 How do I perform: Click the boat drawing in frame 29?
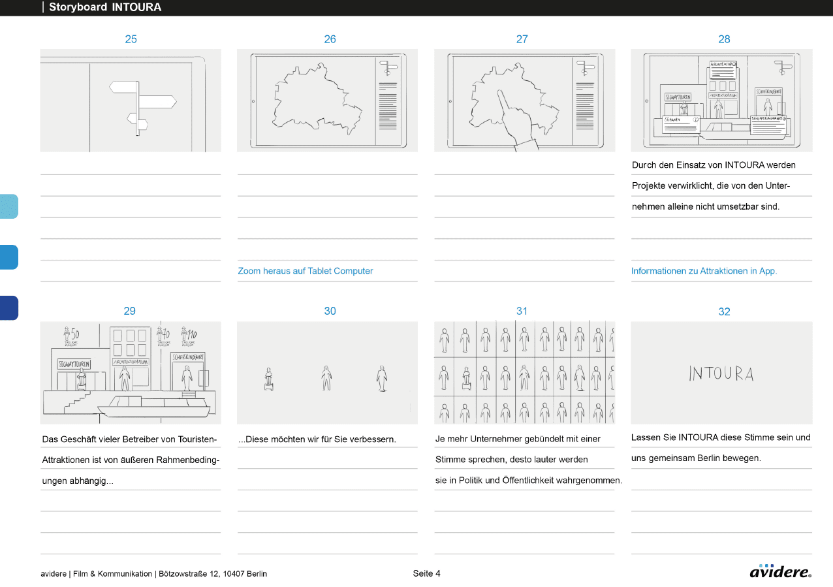pyautogui.click(x=155, y=405)
